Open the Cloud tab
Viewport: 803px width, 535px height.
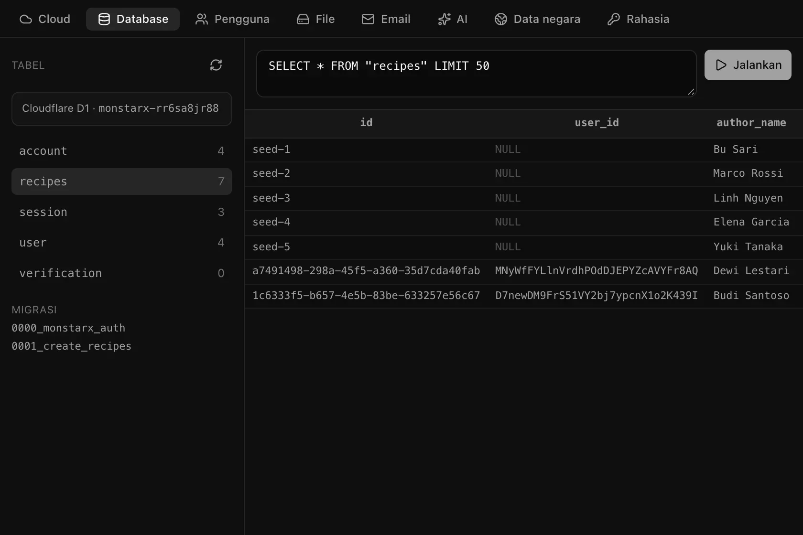pyautogui.click(x=45, y=19)
